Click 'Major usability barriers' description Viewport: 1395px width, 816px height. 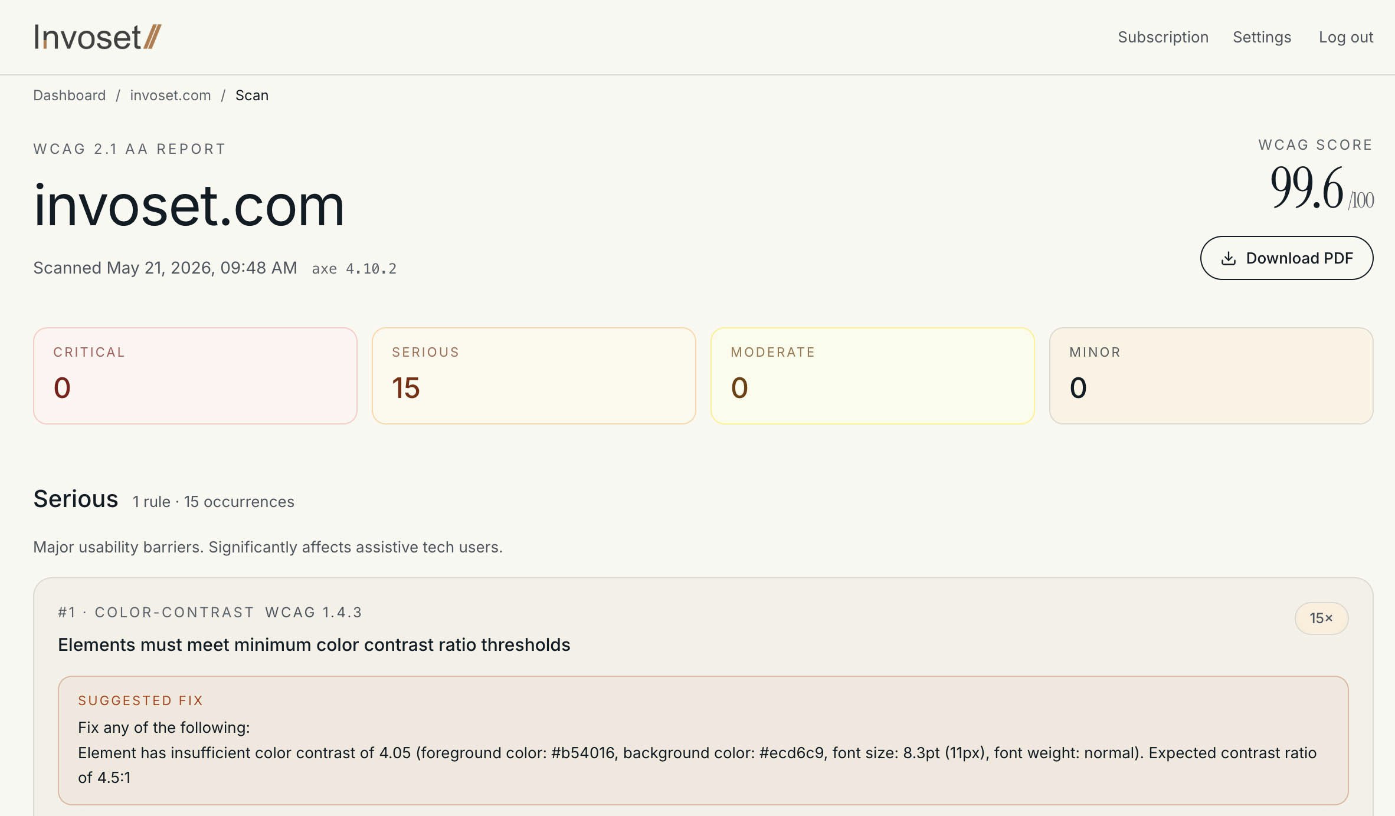[268, 547]
